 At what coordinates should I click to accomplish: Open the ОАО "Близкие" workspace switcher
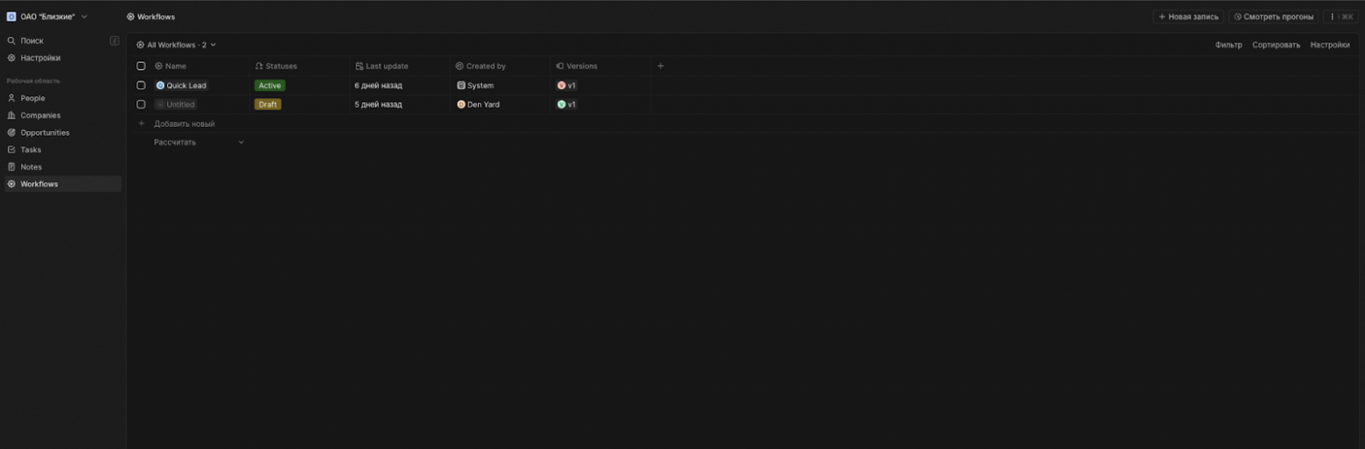point(48,17)
